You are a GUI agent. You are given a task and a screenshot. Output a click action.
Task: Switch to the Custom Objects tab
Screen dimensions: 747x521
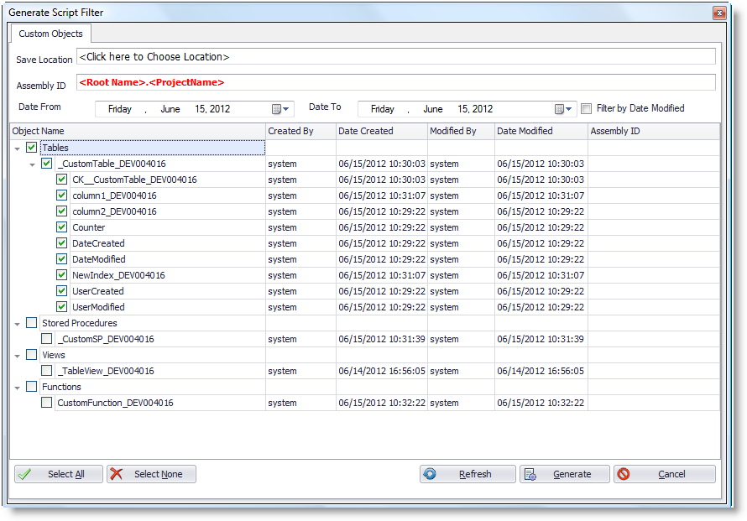[x=51, y=34]
